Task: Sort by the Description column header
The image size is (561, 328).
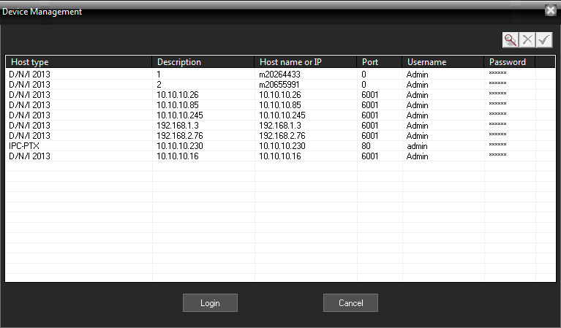Action: pos(203,62)
